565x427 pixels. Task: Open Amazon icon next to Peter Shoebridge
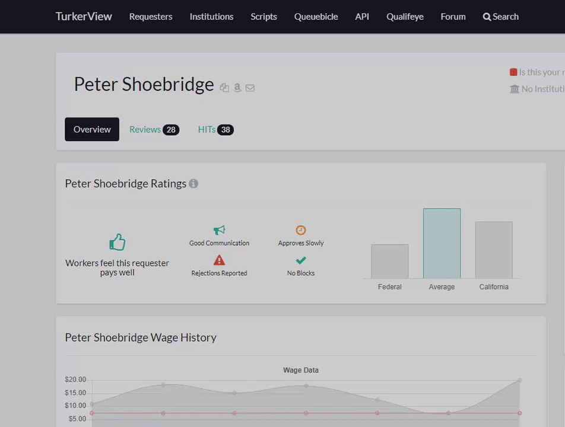[x=237, y=88]
